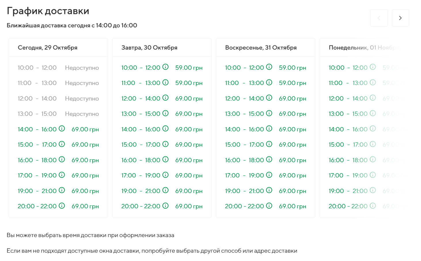The height and width of the screenshot is (261, 421).
Task: Open the Воскресенье, 31 Октября column header
Action: tap(261, 48)
